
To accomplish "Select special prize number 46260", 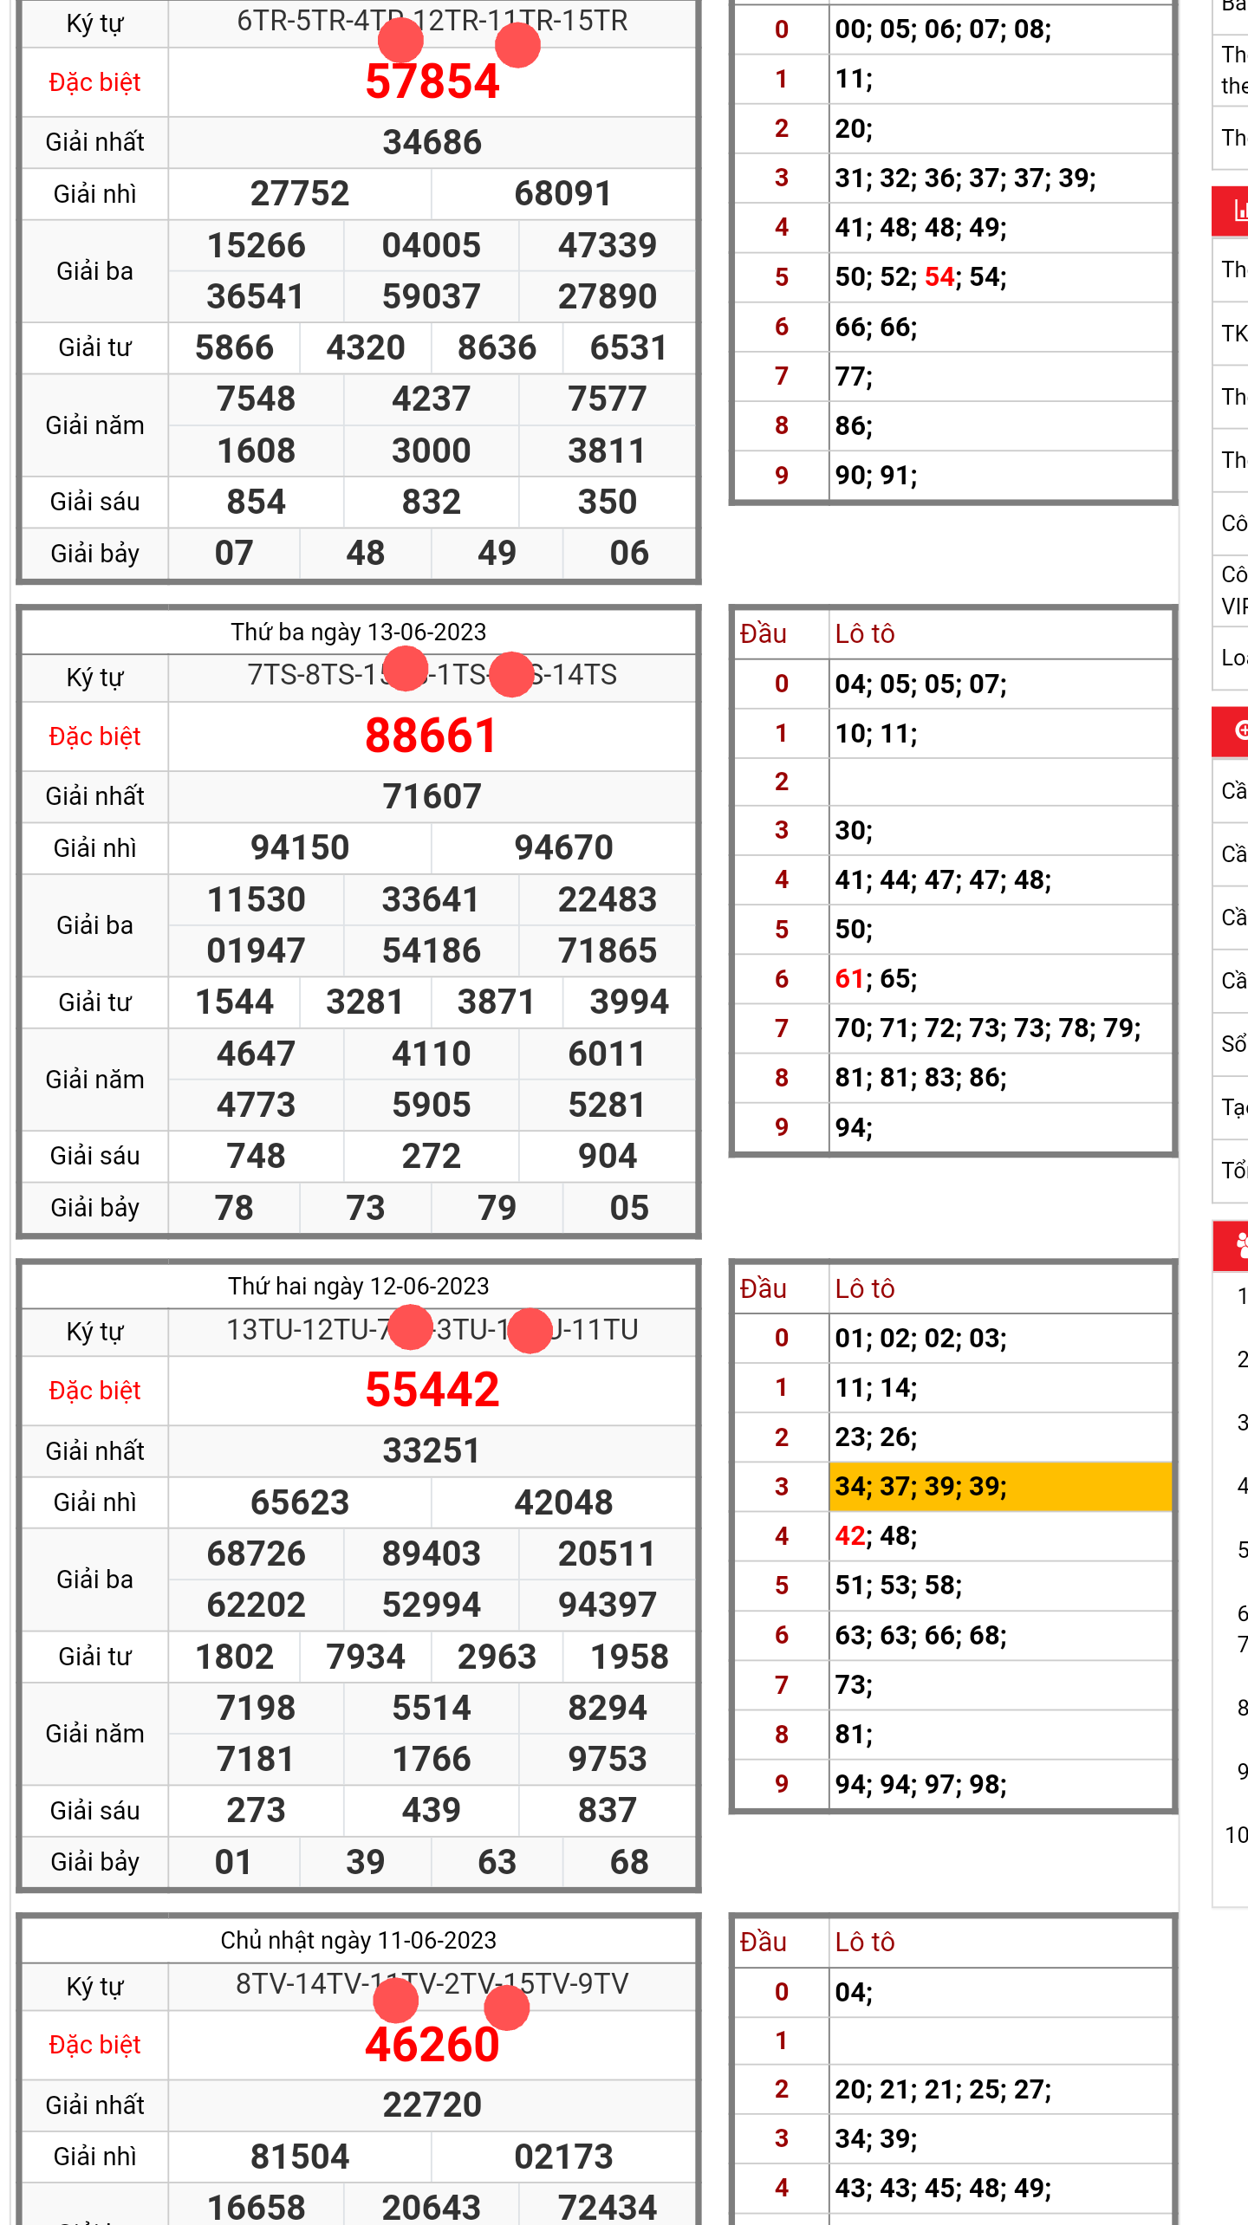I will tap(432, 2045).
